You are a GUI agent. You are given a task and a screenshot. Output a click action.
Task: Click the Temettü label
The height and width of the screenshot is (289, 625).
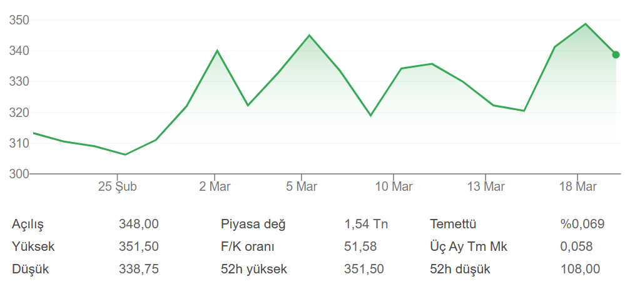click(454, 224)
